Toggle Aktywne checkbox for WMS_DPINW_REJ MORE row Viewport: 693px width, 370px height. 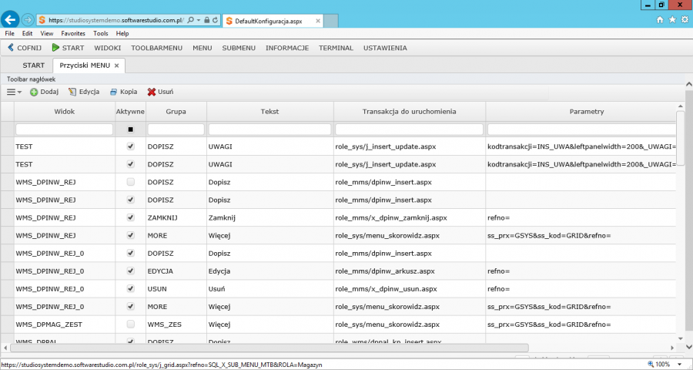click(130, 235)
